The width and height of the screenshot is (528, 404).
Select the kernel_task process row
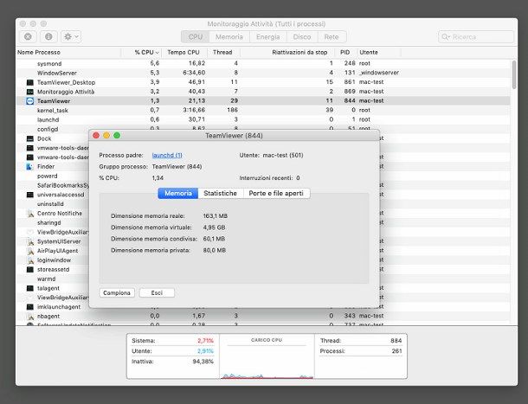[263, 110]
